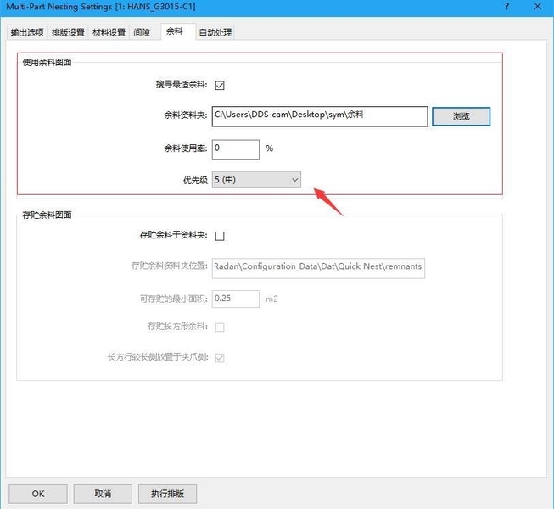Toggle the 存贮长方形余料 checkbox
554x509 pixels.
click(220, 327)
